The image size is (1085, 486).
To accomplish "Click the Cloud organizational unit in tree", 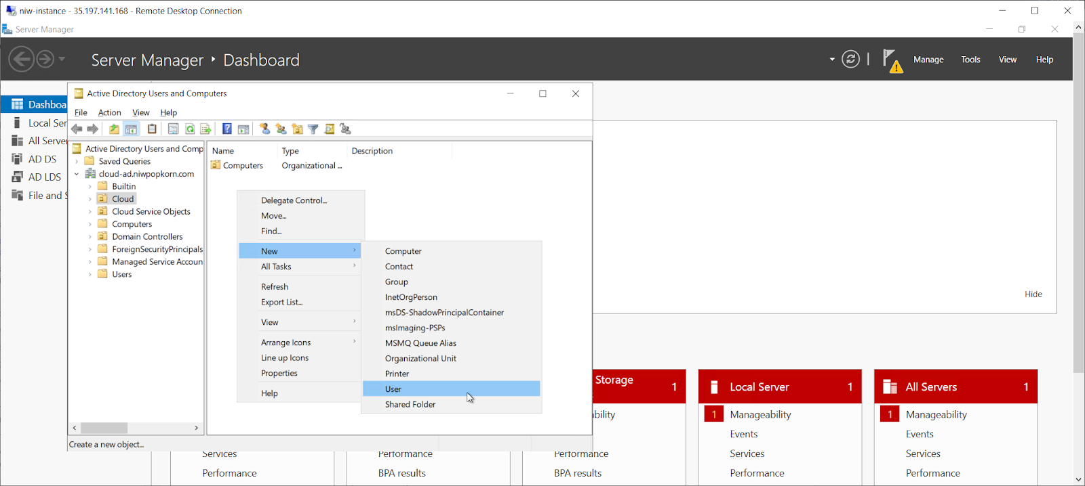I will [x=123, y=199].
